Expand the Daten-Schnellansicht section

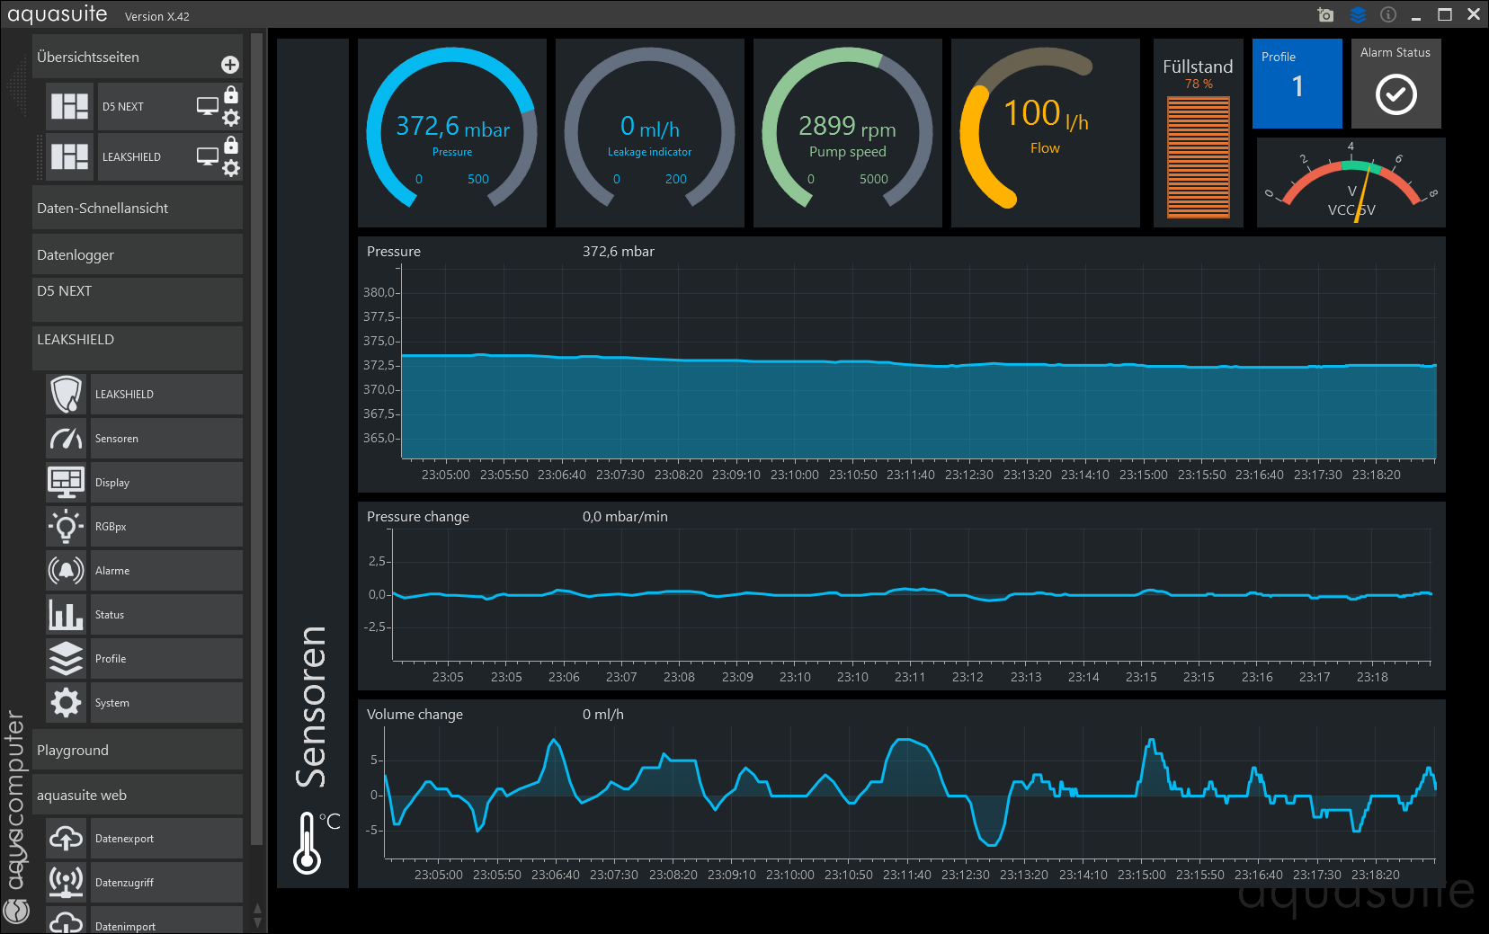point(138,208)
